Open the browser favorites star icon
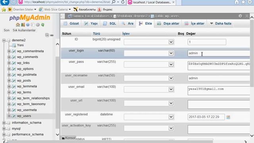 243,2
